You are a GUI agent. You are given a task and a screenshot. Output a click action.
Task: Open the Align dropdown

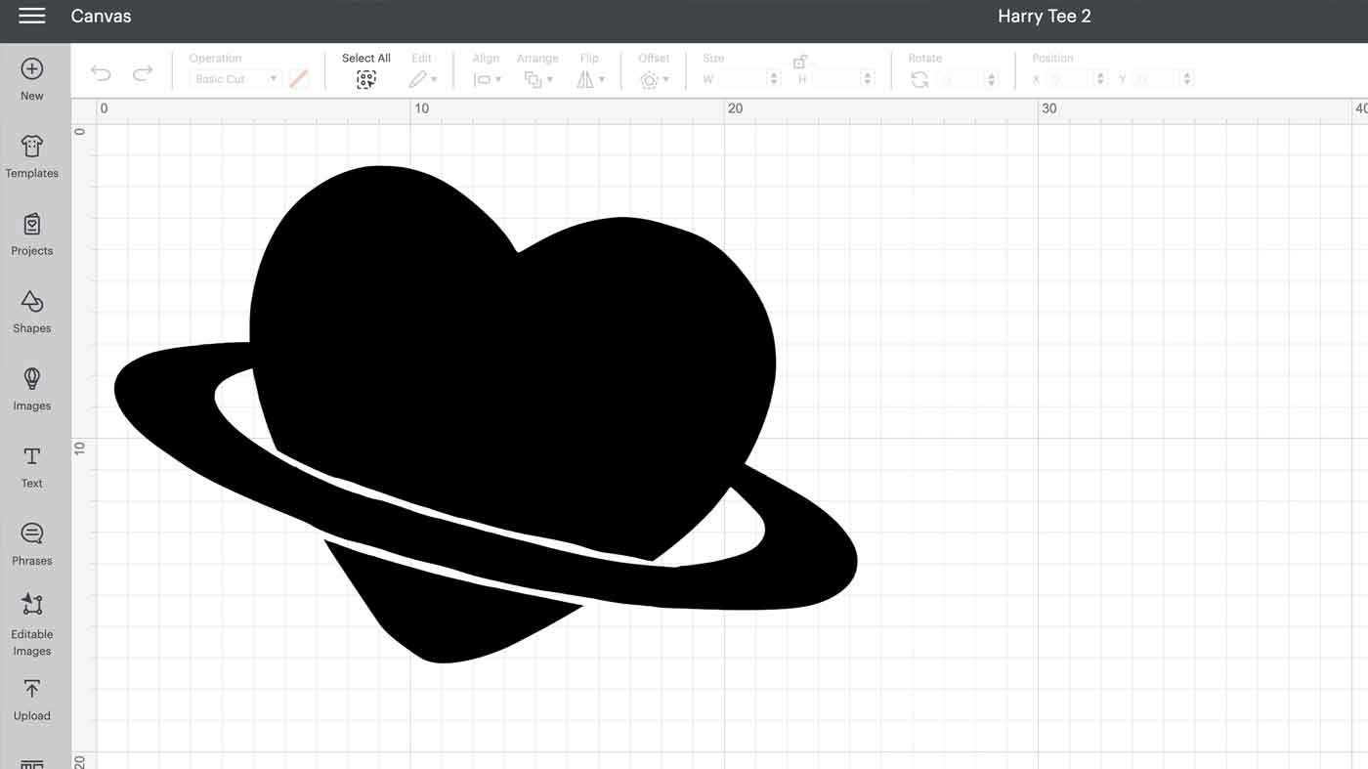point(487,79)
